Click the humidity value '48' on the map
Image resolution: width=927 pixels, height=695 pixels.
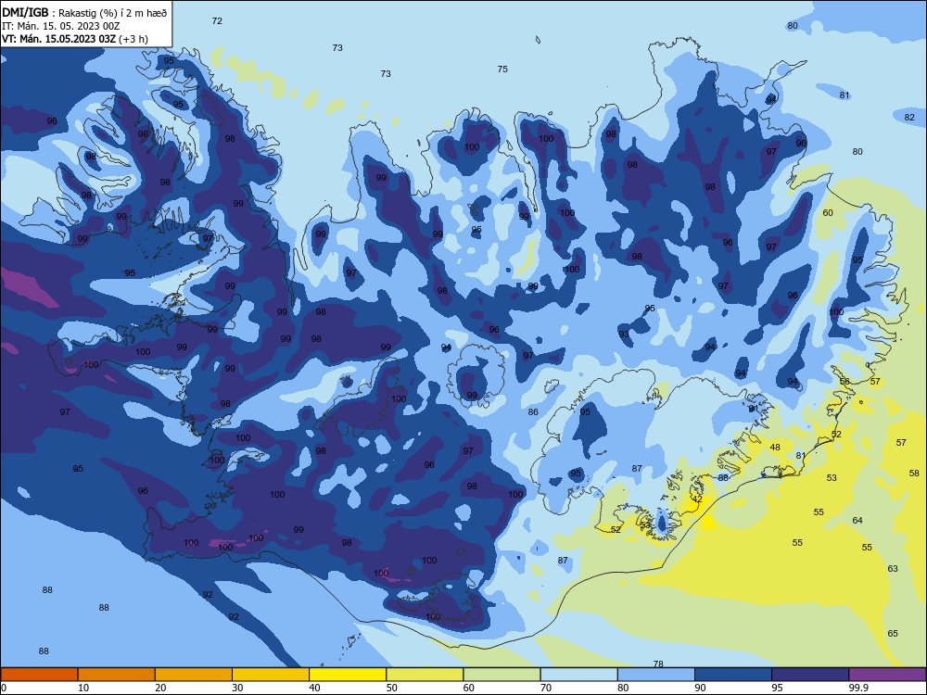[x=775, y=448]
